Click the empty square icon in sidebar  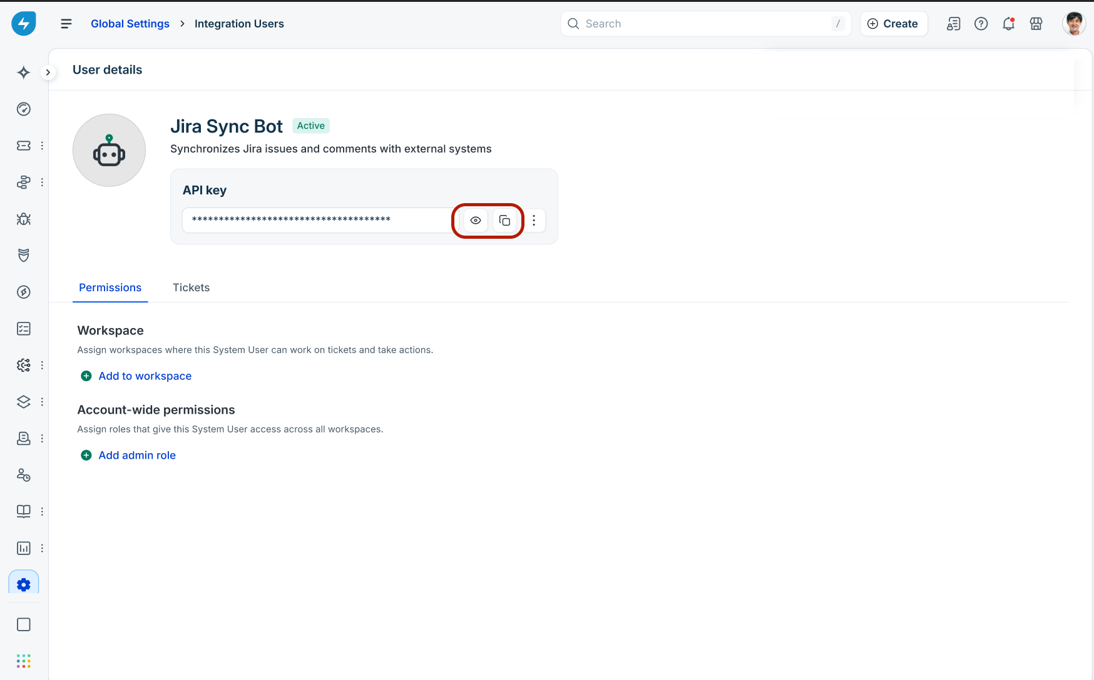[x=24, y=624]
